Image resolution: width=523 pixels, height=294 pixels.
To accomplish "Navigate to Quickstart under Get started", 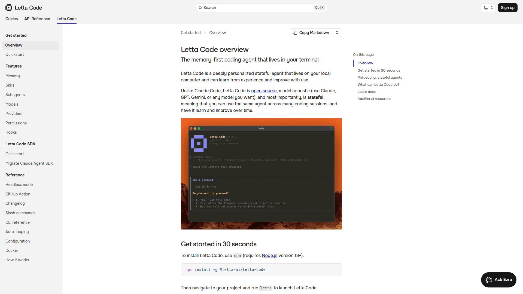I will coord(15,54).
